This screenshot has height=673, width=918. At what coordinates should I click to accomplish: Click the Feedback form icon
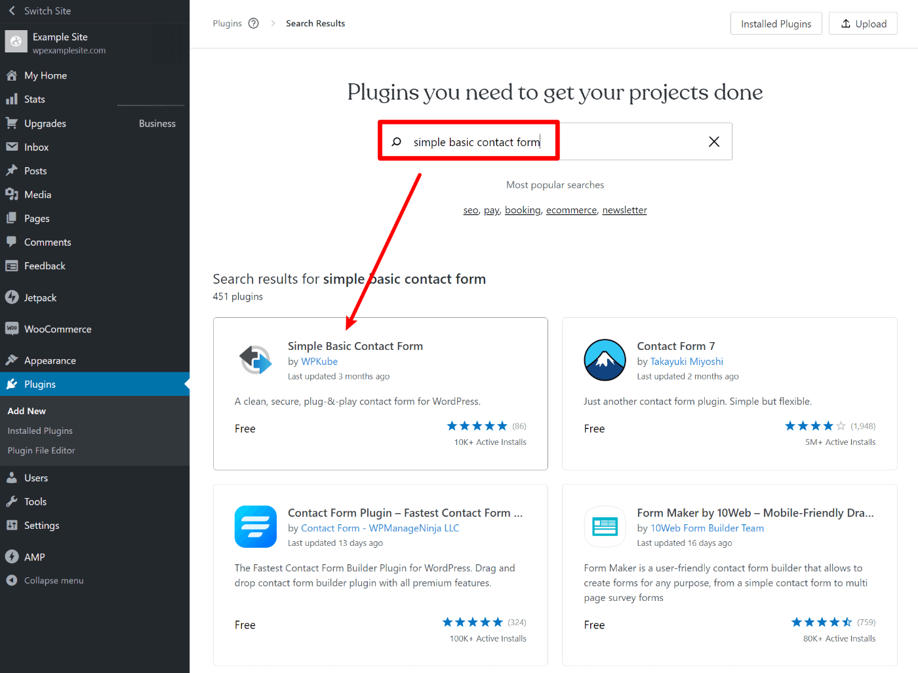click(x=12, y=265)
